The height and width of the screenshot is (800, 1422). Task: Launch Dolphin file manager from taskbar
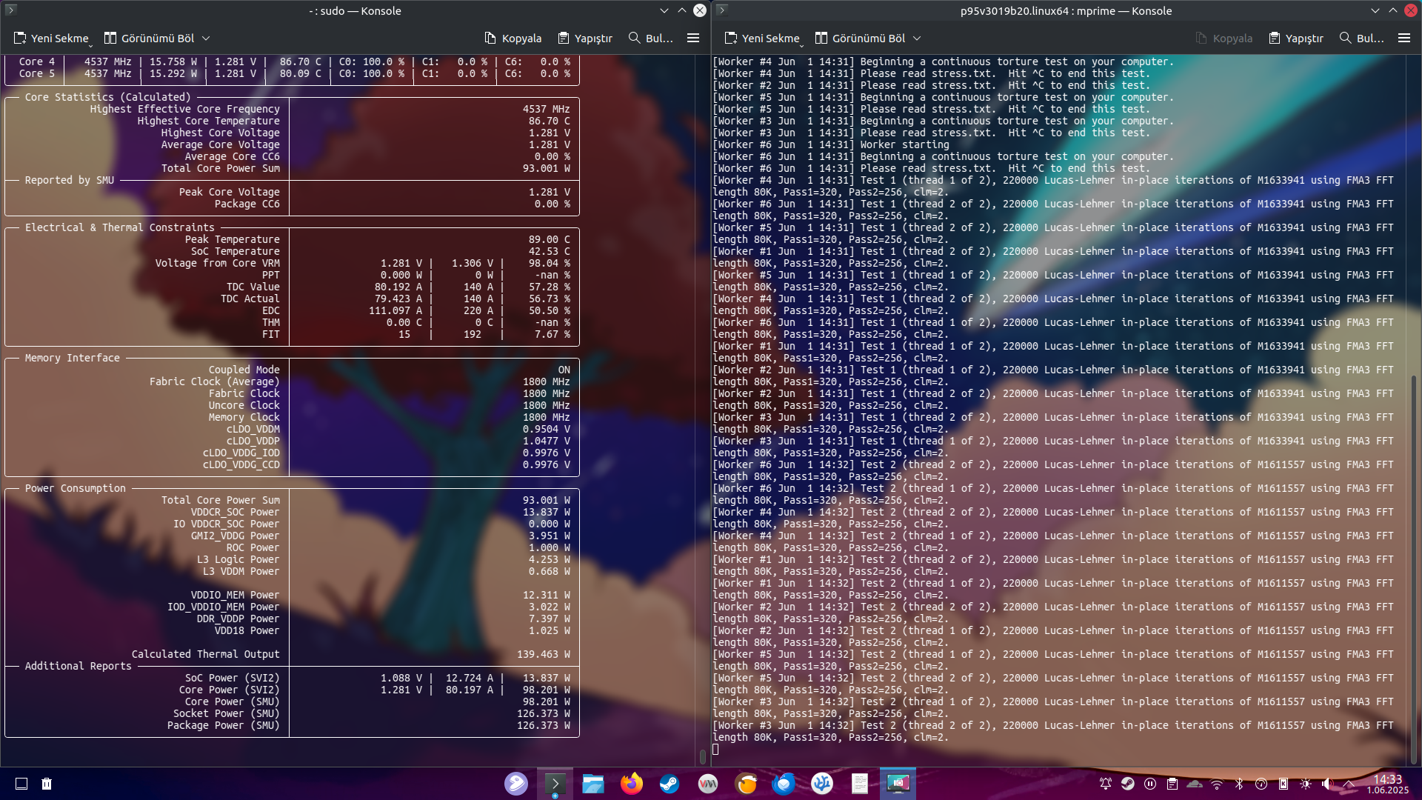(x=593, y=783)
